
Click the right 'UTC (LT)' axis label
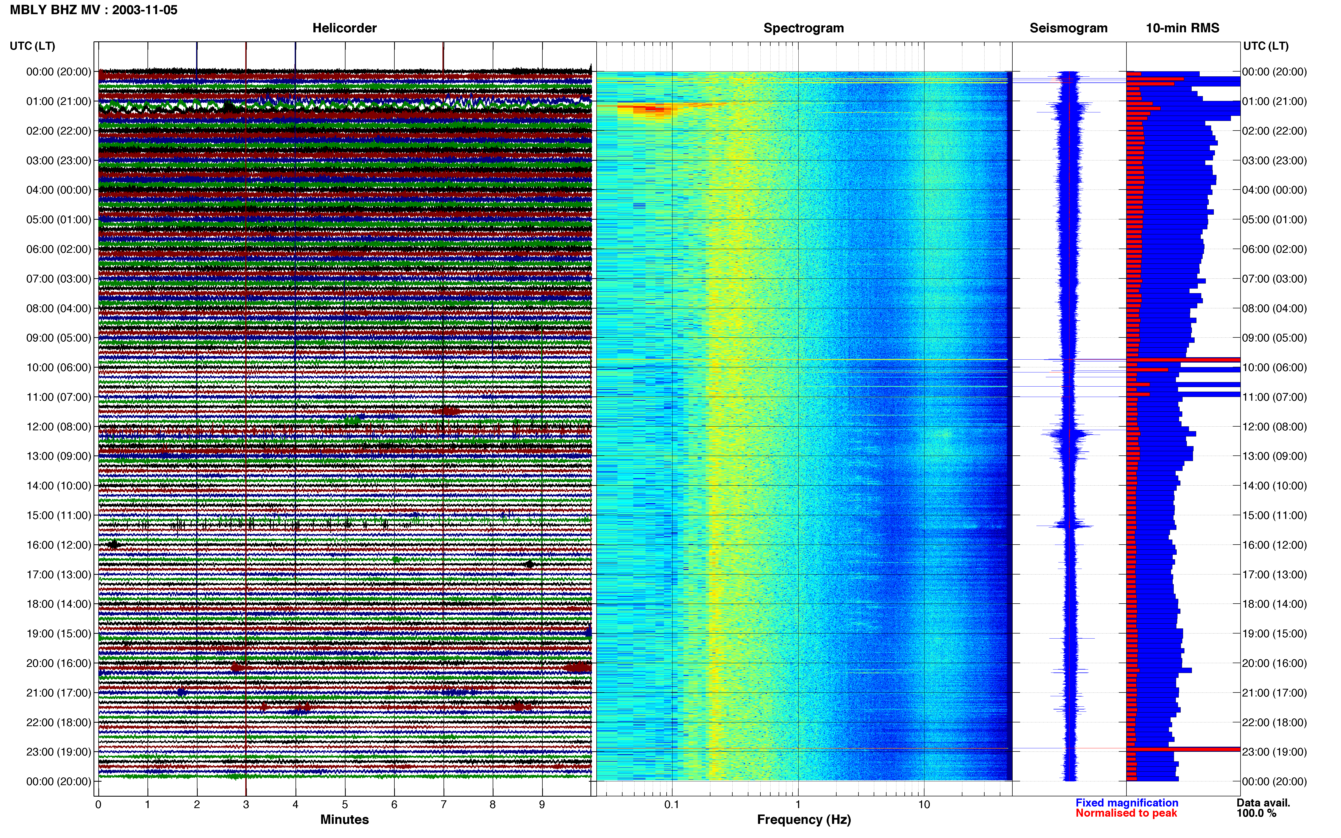tap(1266, 46)
